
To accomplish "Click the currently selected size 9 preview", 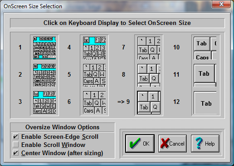I will click(x=149, y=103).
